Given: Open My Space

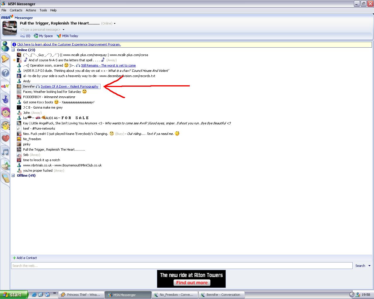Looking at the screenshot, I should (43, 36).
